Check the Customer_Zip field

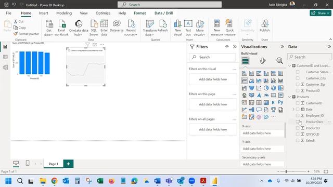point(298,84)
